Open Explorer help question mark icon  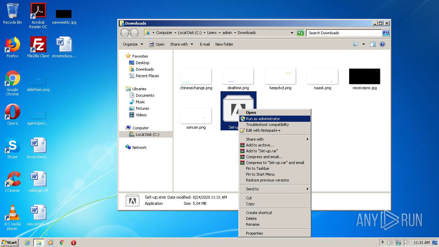pyautogui.click(x=382, y=44)
